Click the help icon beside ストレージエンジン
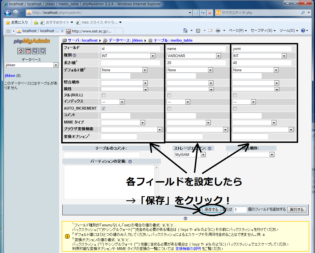Viewport: 315px width, 253px height. (209, 148)
